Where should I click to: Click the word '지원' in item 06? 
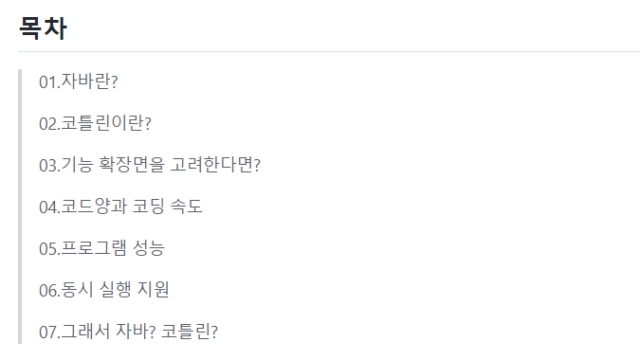[x=153, y=290]
